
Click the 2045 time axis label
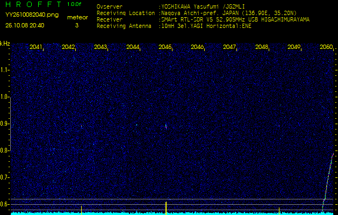pyautogui.click(x=165, y=47)
